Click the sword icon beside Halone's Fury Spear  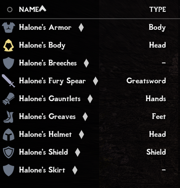pyautogui.click(x=8, y=81)
